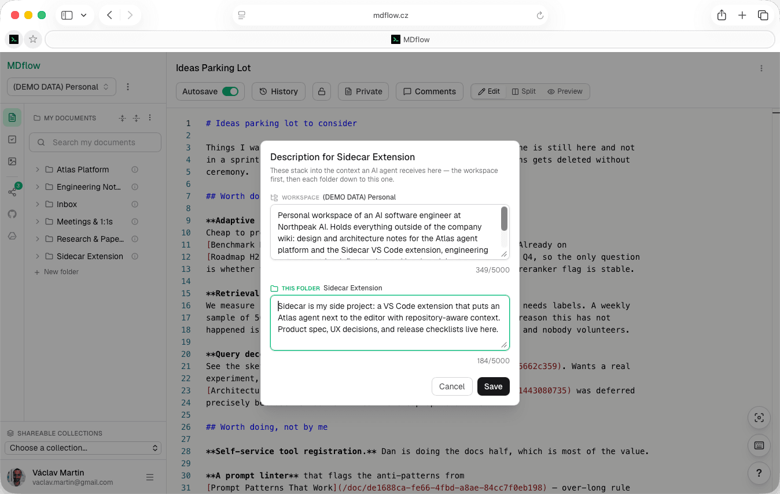Expand the Inbox folder chevron
Image resolution: width=780 pixels, height=494 pixels.
click(38, 204)
